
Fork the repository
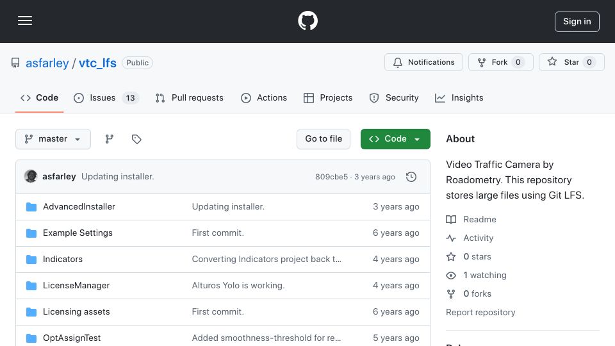pyautogui.click(x=500, y=62)
